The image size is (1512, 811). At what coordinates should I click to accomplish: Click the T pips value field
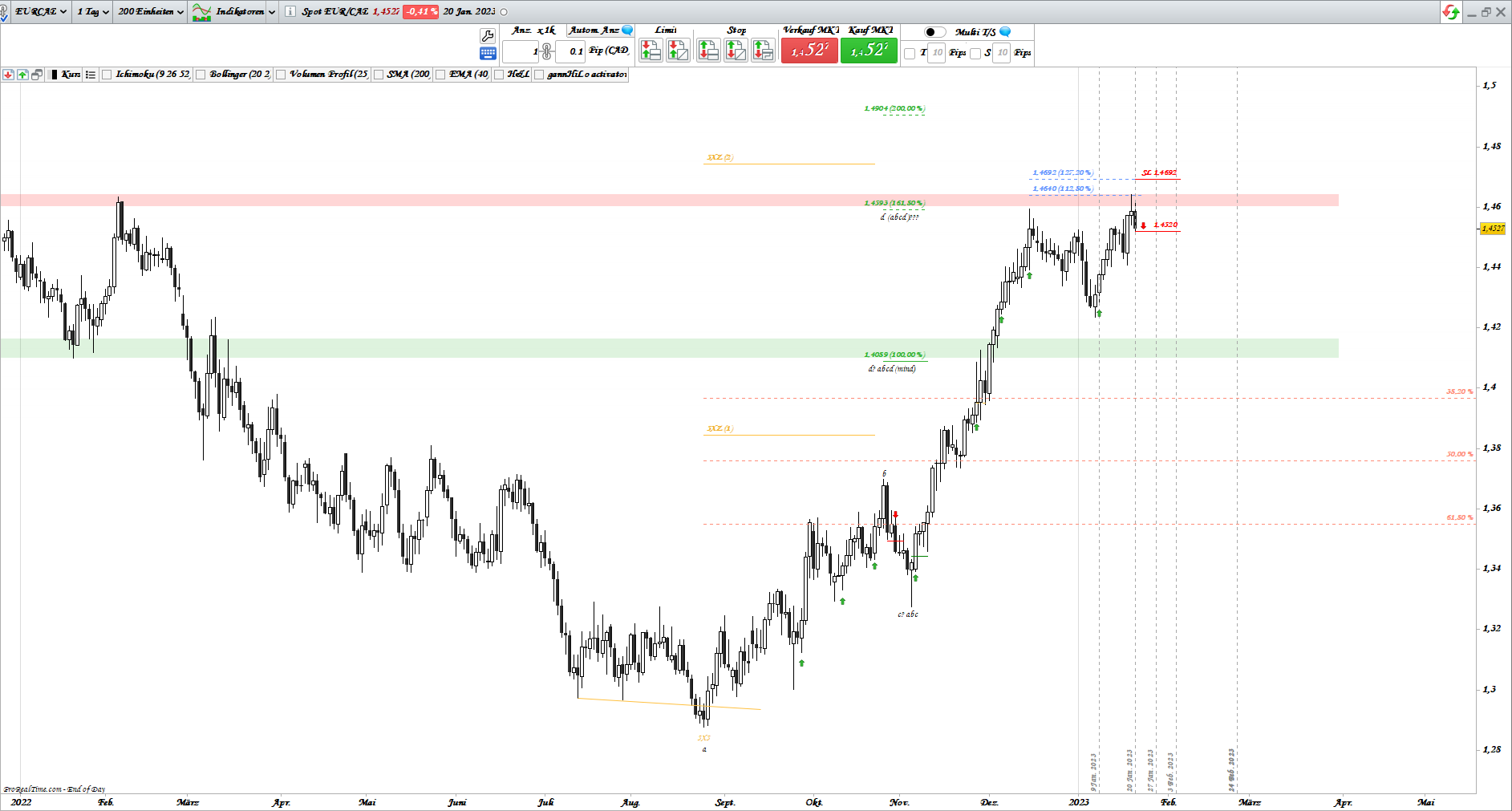[x=937, y=53]
